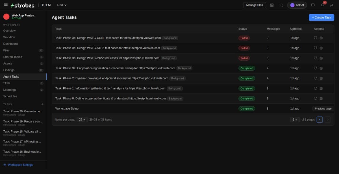This screenshot has width=339, height=174.
Task: Retry the WSTG-ATHZ test cases task
Action: coord(316,48)
